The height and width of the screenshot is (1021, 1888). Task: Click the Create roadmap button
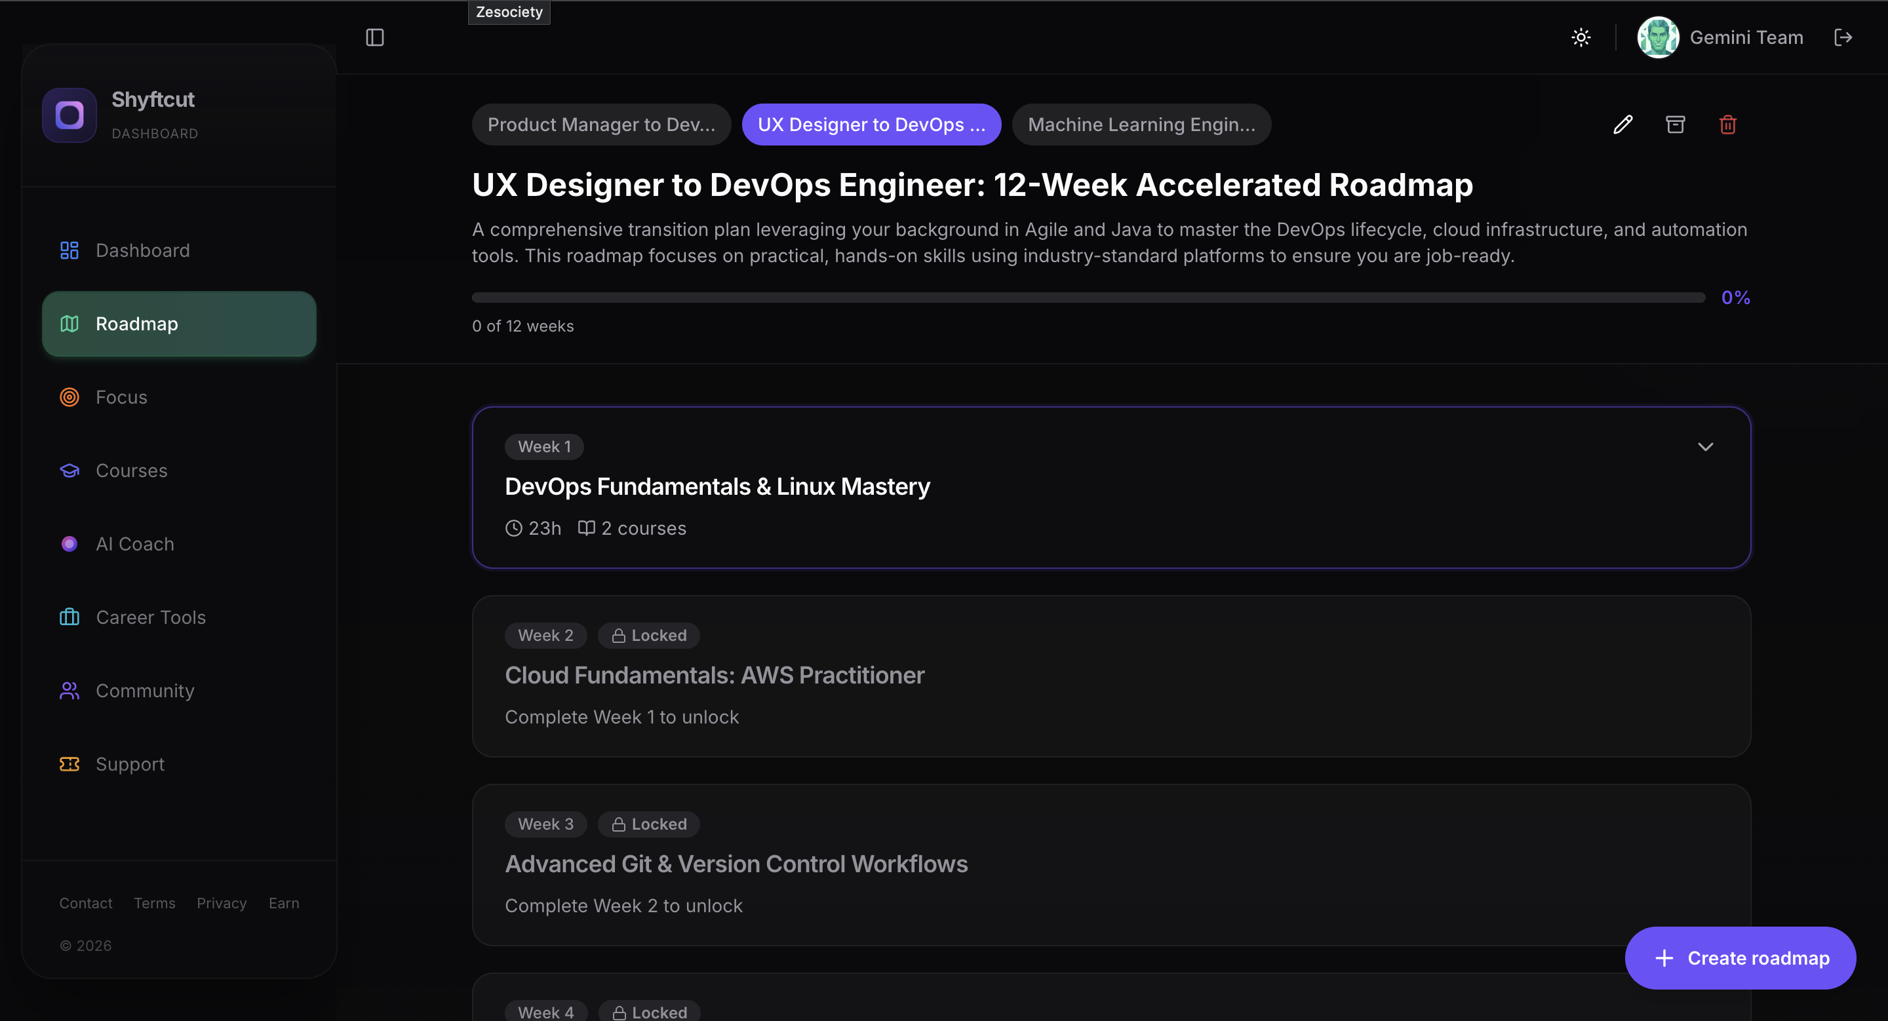(1740, 958)
